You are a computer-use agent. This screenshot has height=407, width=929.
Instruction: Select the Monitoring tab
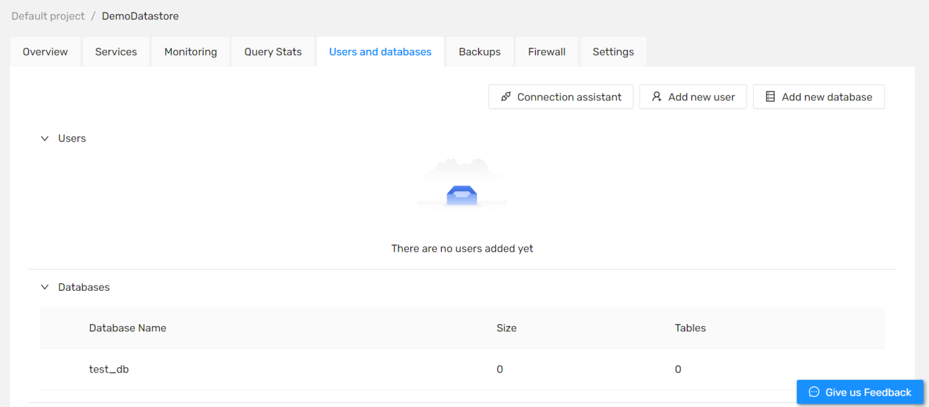pos(190,51)
